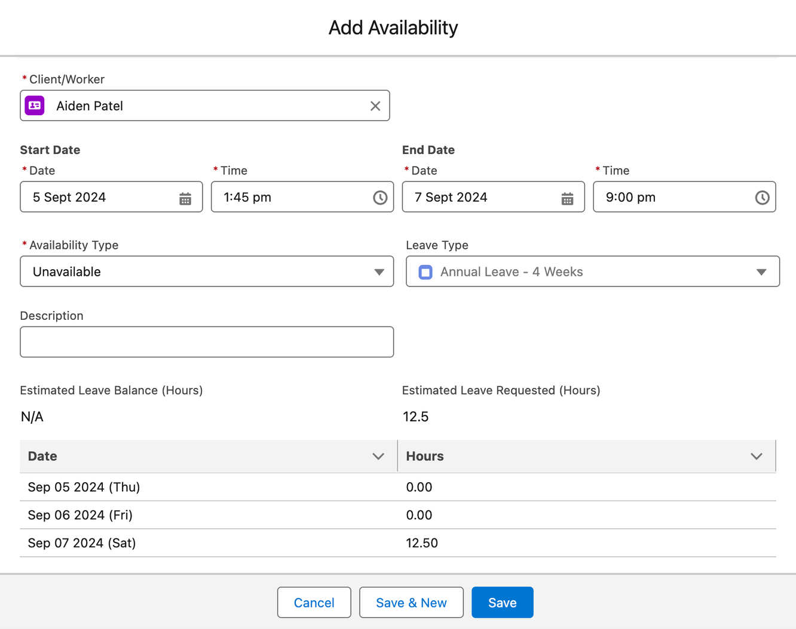This screenshot has width=796, height=629.
Task: Clear Aiden Patel using the X icon
Action: tap(375, 106)
